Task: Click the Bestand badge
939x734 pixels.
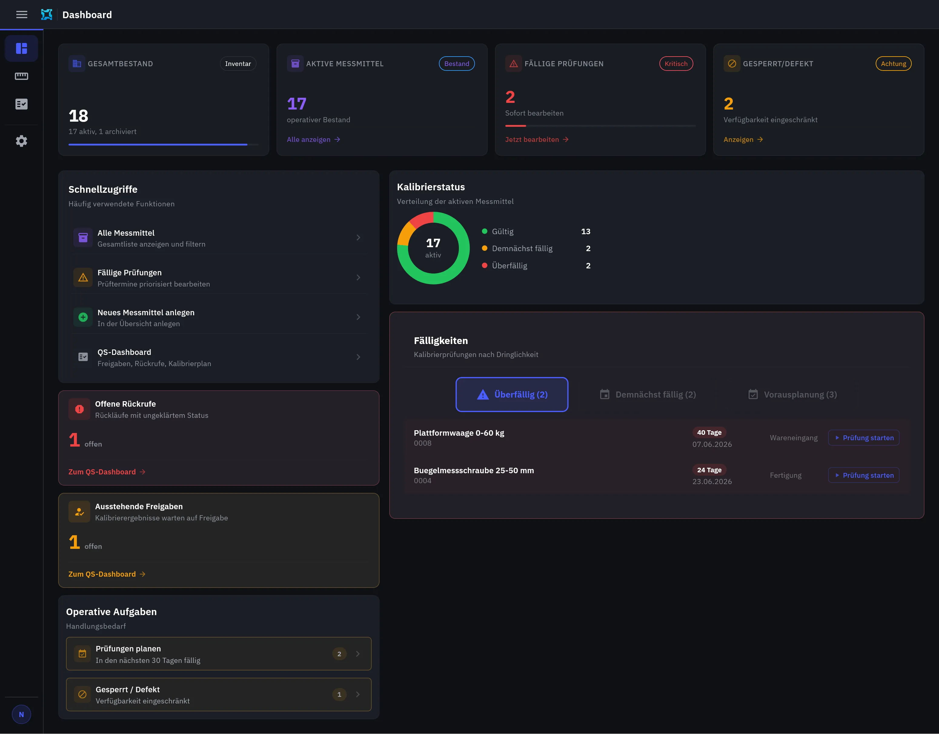Action: coord(457,64)
